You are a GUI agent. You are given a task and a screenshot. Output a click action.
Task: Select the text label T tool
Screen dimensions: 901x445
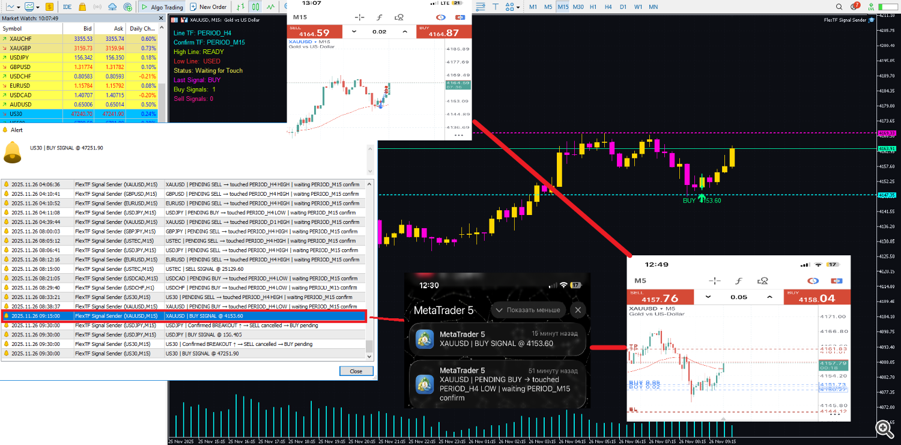(x=496, y=7)
